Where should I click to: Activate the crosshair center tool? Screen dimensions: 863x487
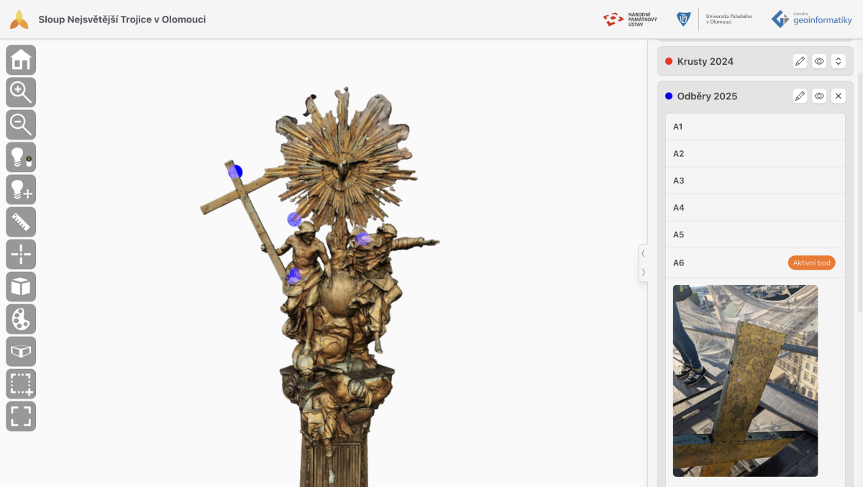[x=21, y=255]
